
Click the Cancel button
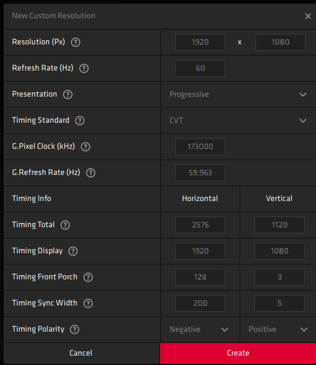tap(80, 354)
